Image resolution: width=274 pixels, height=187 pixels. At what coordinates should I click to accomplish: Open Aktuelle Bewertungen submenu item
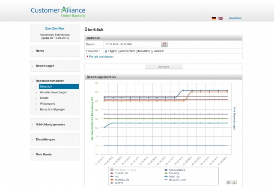(x=54, y=92)
